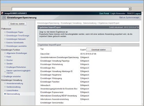Click Mail an Systemmanager link

[129, 17]
